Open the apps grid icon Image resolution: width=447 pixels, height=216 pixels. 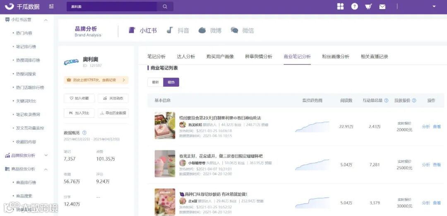[340, 7]
